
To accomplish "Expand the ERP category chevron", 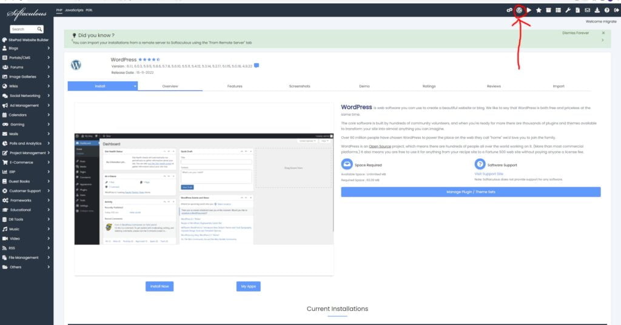I will click(x=49, y=172).
